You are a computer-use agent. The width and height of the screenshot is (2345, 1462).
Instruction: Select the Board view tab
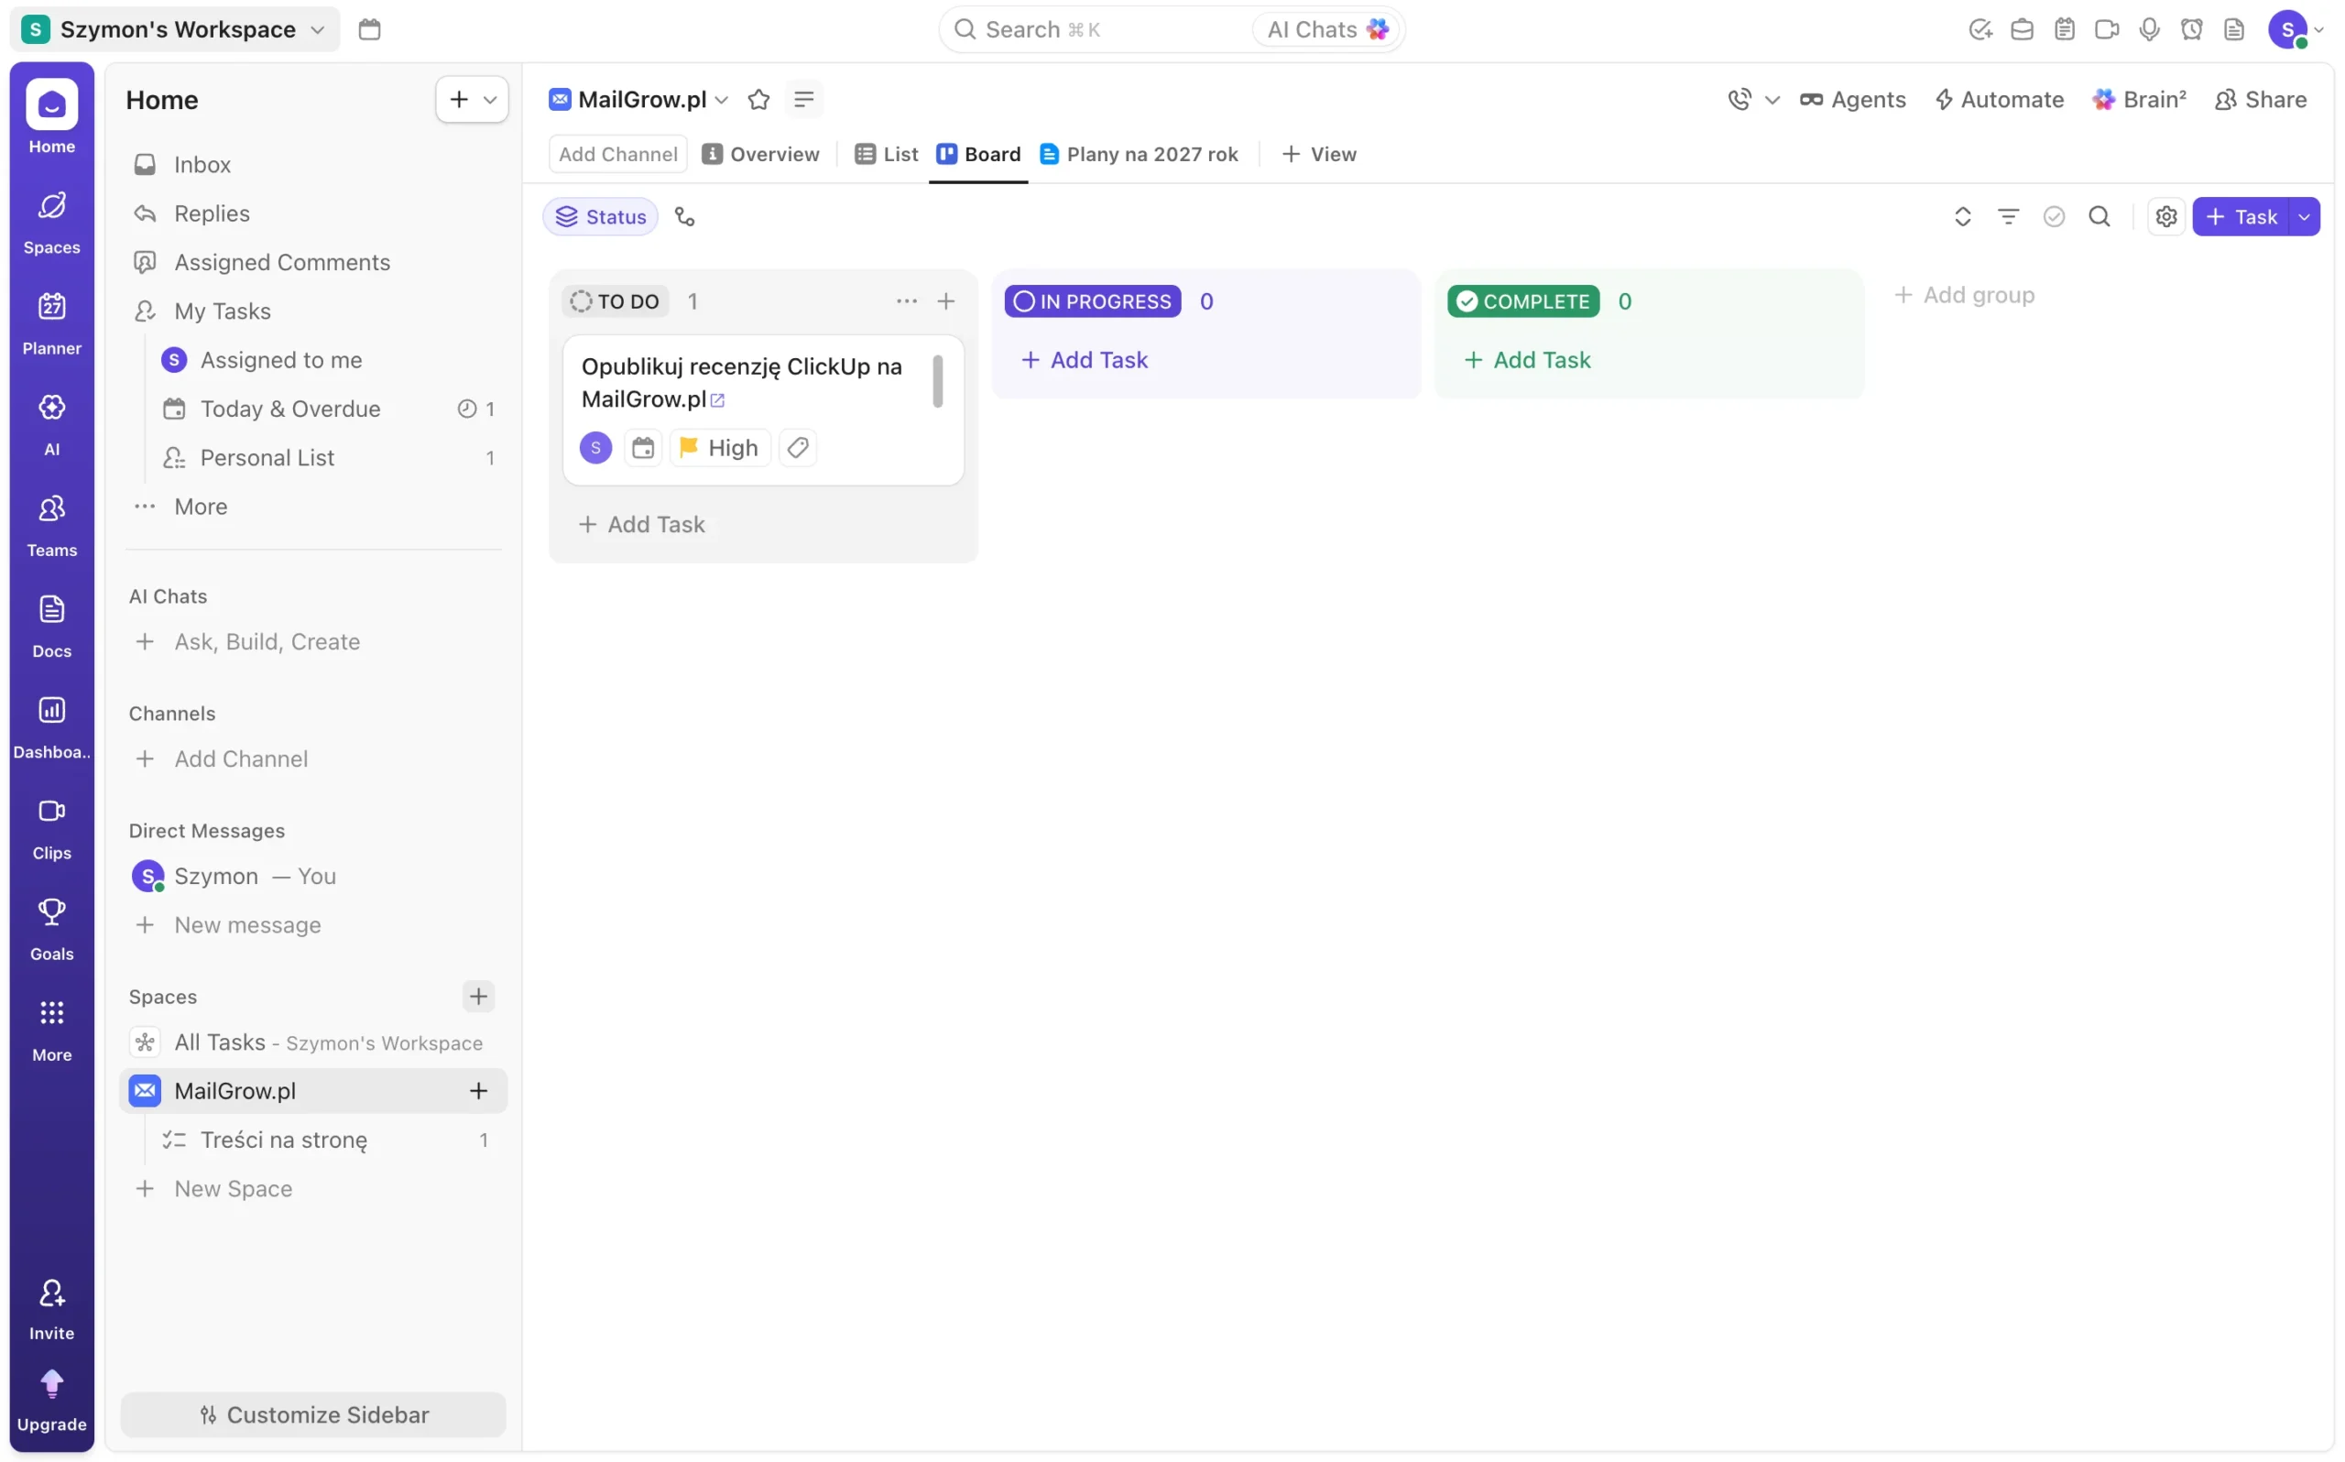978,155
